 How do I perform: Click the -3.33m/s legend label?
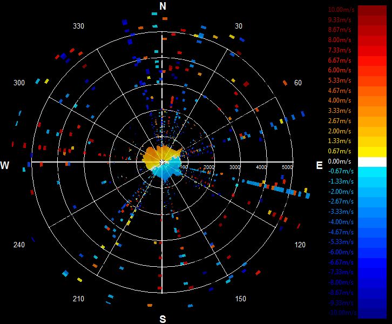pyautogui.click(x=341, y=212)
